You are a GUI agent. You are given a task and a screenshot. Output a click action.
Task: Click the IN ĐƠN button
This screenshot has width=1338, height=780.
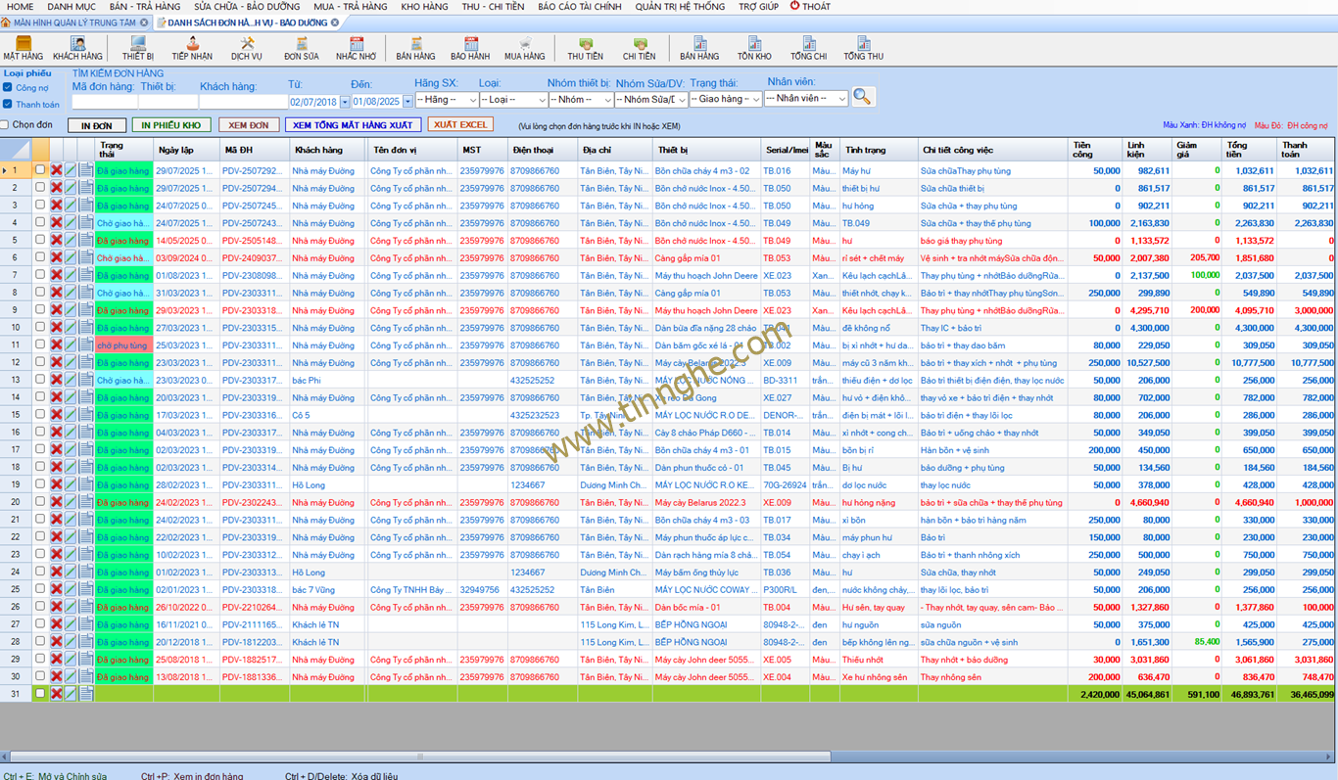point(97,125)
